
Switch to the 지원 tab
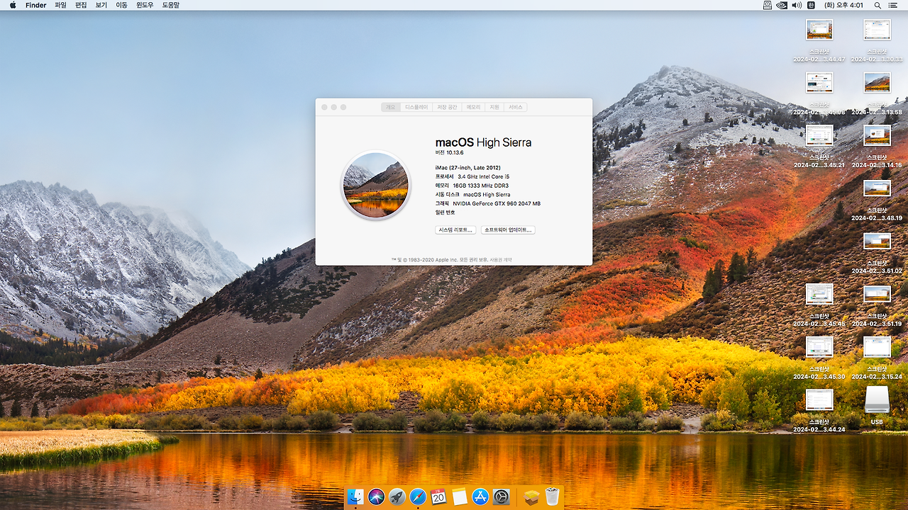[494, 107]
